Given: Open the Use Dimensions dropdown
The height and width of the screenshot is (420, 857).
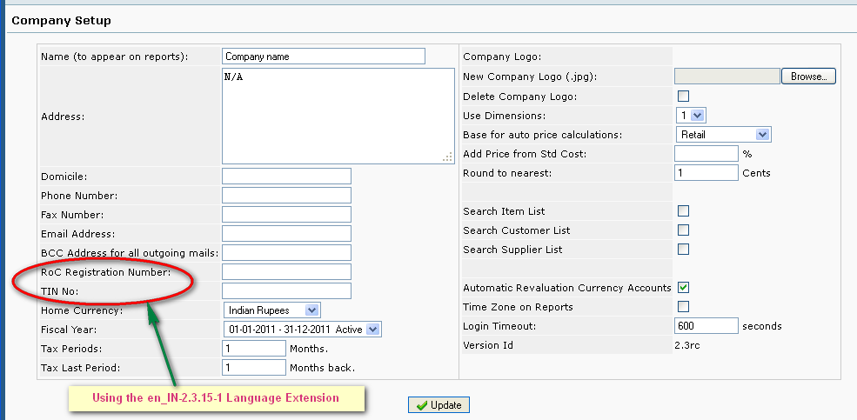Looking at the screenshot, I should [x=691, y=116].
